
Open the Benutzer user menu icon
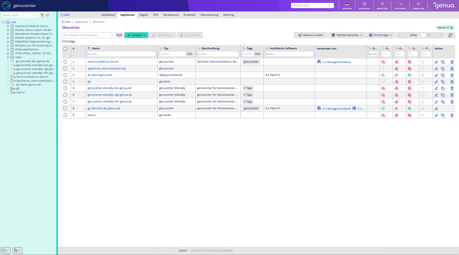pos(382,4)
